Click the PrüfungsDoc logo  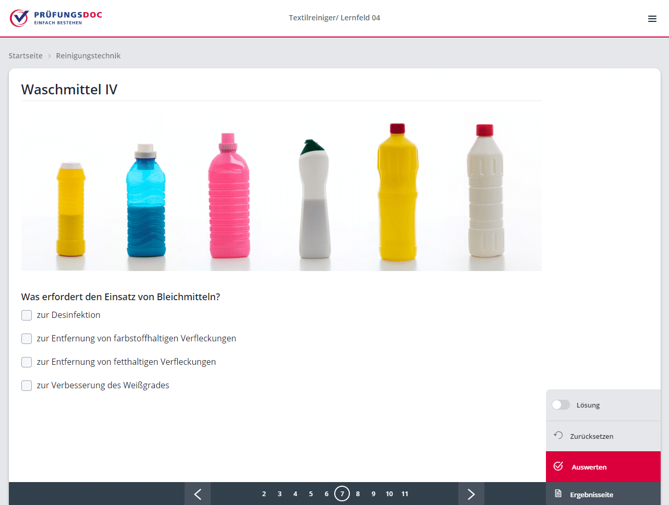click(56, 18)
